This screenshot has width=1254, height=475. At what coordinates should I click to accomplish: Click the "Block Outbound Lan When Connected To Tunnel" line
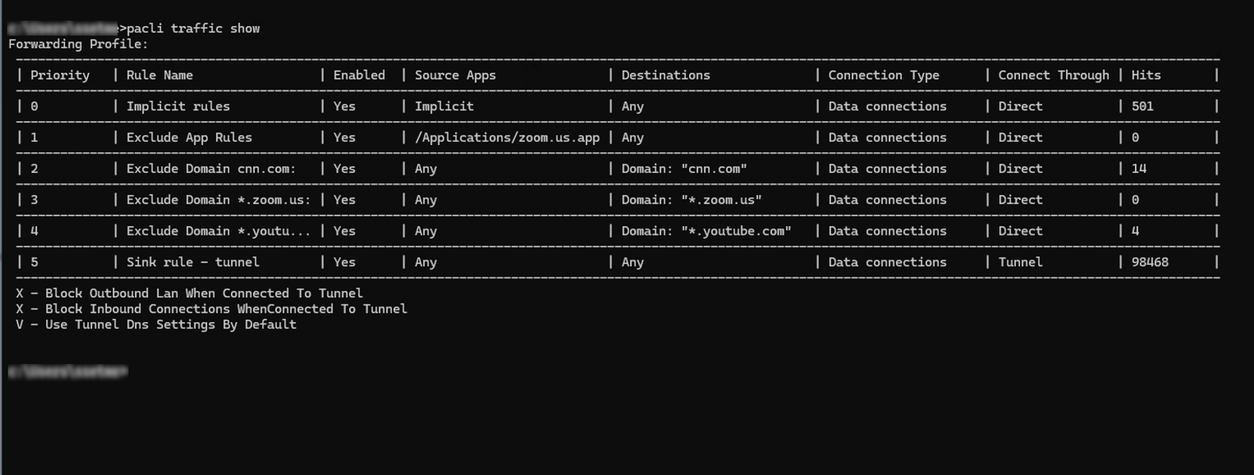pyautogui.click(x=203, y=293)
